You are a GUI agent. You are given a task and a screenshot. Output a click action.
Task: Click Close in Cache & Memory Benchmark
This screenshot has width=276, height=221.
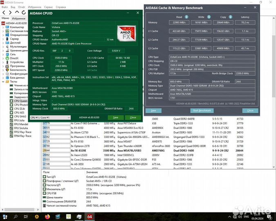tap(250, 110)
